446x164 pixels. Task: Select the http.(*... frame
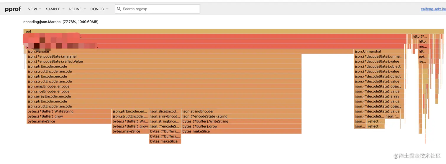click(420, 37)
